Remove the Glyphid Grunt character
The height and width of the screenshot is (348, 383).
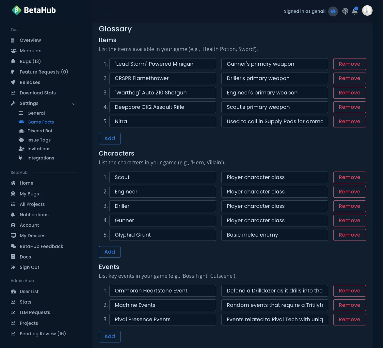pos(349,235)
